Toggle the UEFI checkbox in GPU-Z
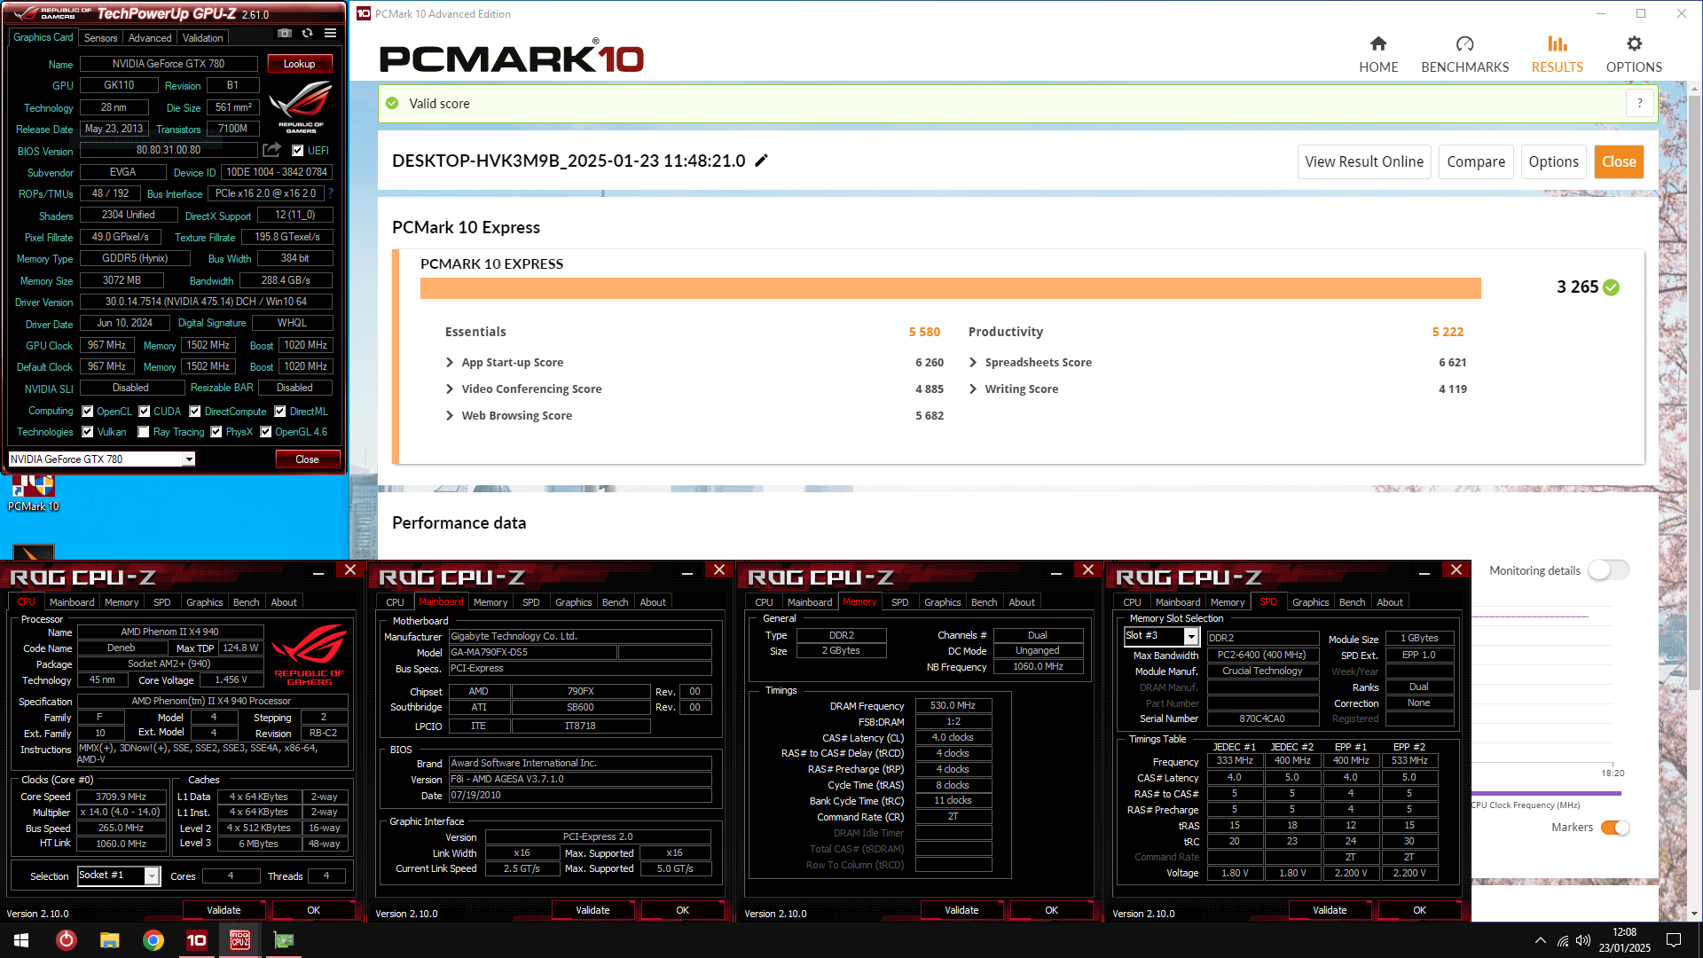Image resolution: width=1703 pixels, height=958 pixels. pos(298,151)
